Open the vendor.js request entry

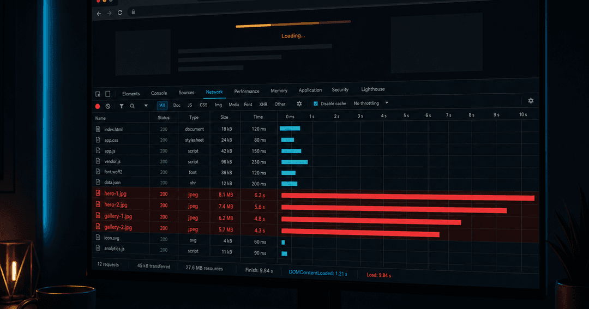pyautogui.click(x=113, y=161)
